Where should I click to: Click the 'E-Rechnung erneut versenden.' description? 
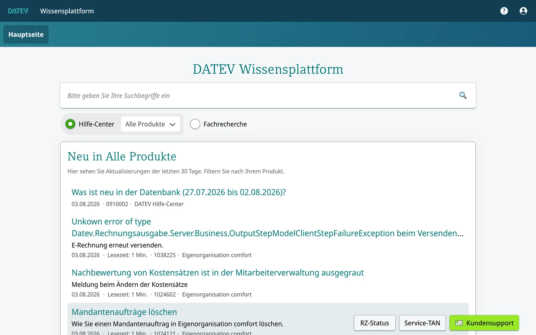(117, 245)
